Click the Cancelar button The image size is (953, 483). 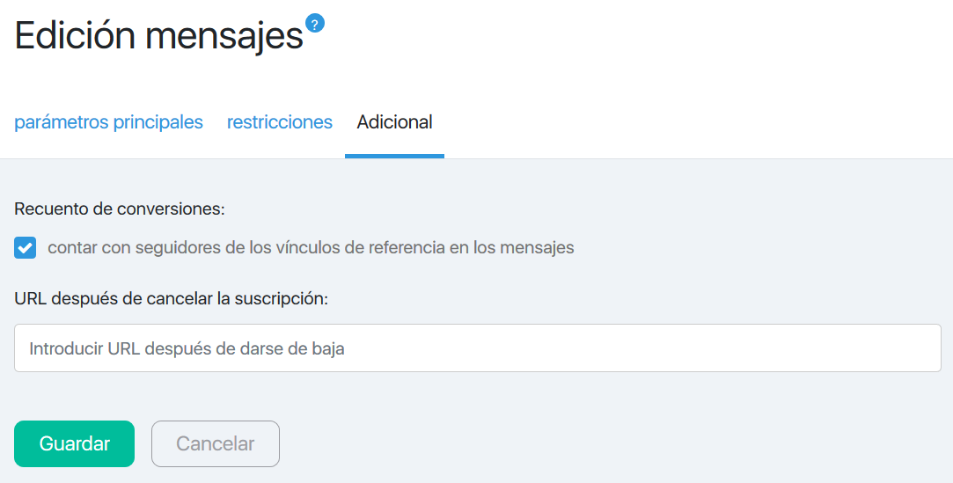pos(216,443)
